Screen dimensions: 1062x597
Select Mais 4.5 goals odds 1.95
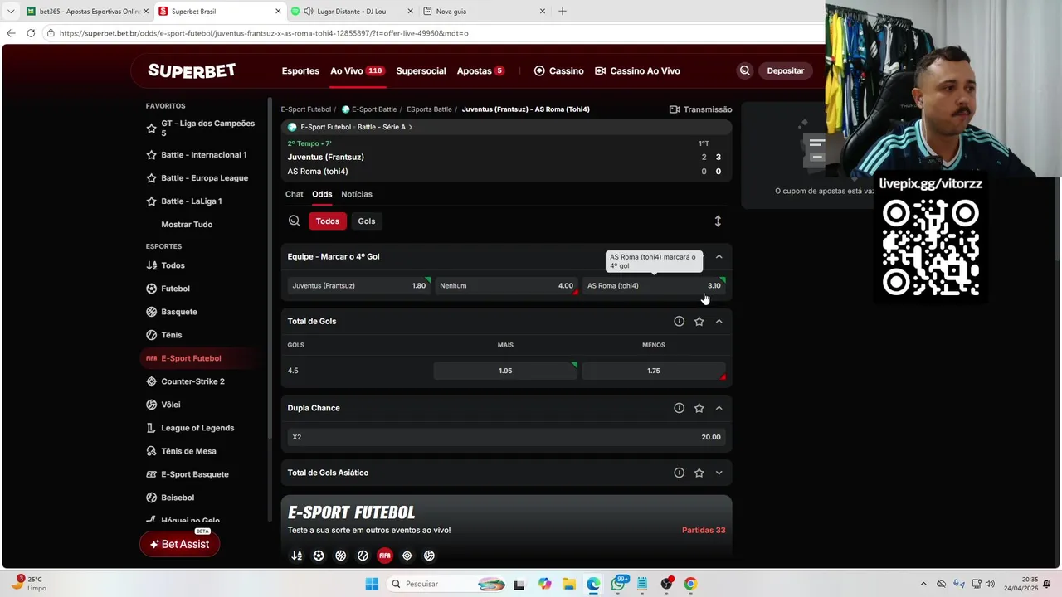[x=505, y=371]
